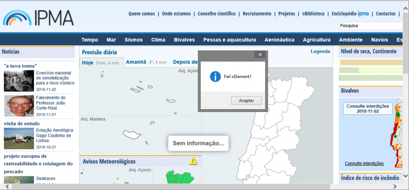Click the yellow weather warning triangle icon

pyautogui.click(x=193, y=161)
